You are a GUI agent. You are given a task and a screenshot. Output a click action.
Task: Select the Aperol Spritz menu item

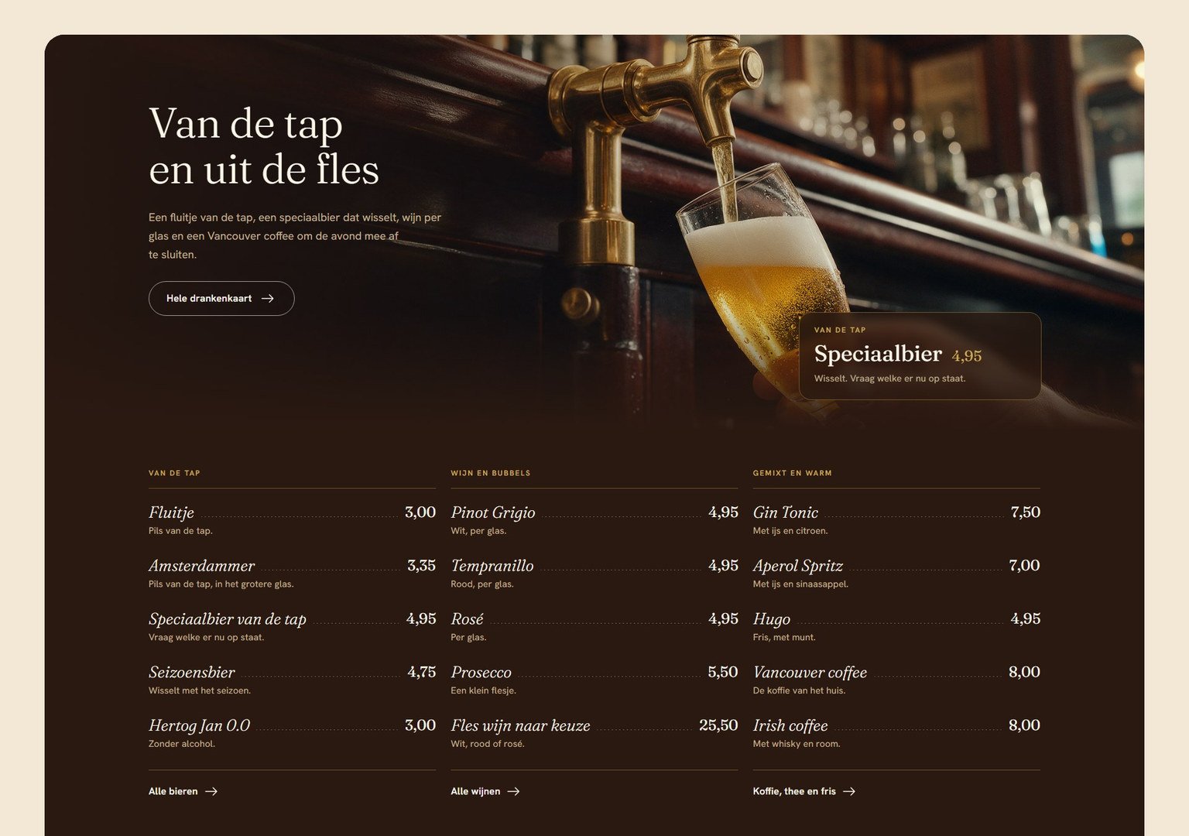(x=896, y=574)
